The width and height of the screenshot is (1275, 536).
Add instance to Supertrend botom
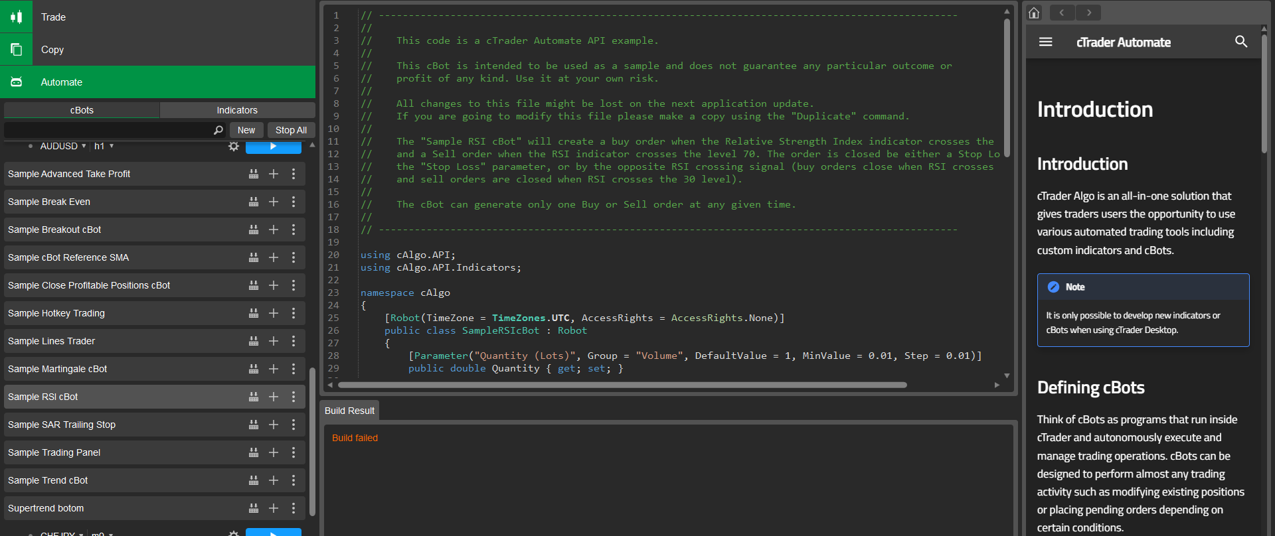(x=274, y=508)
